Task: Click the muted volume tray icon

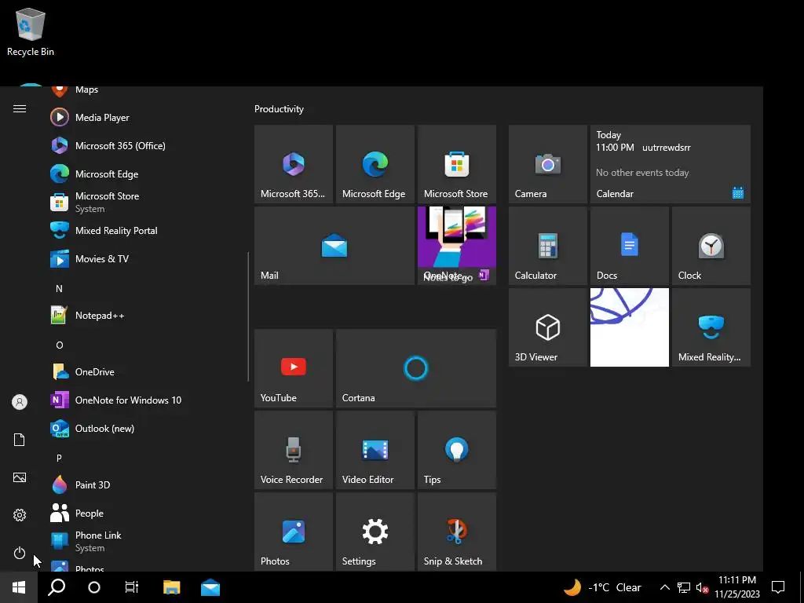Action: coord(702,587)
